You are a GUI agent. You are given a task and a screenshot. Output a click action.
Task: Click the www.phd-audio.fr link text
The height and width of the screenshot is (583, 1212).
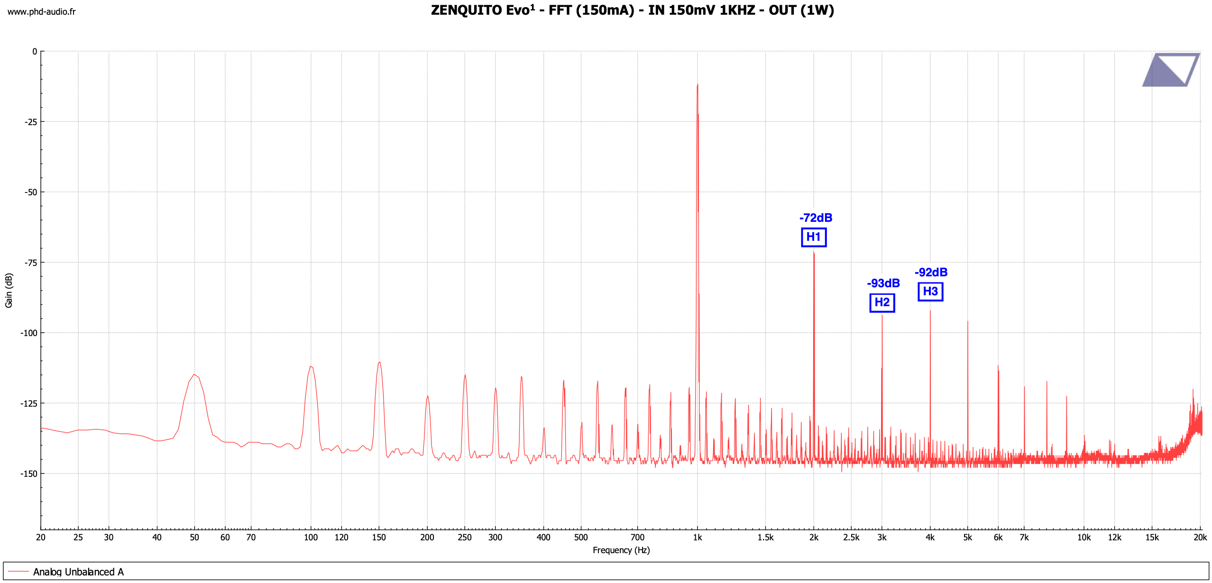click(41, 12)
